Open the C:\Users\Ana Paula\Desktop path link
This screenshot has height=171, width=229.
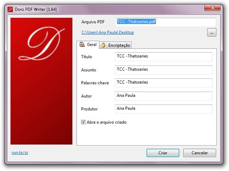(108, 32)
